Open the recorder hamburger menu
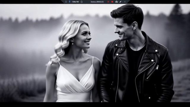This screenshot has width=190, height=107. point(66,2)
